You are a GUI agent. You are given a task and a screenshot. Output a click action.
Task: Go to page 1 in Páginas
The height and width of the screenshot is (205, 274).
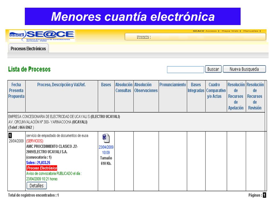(265, 195)
